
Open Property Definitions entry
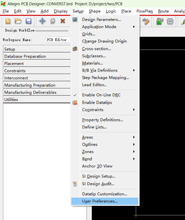[105, 120]
